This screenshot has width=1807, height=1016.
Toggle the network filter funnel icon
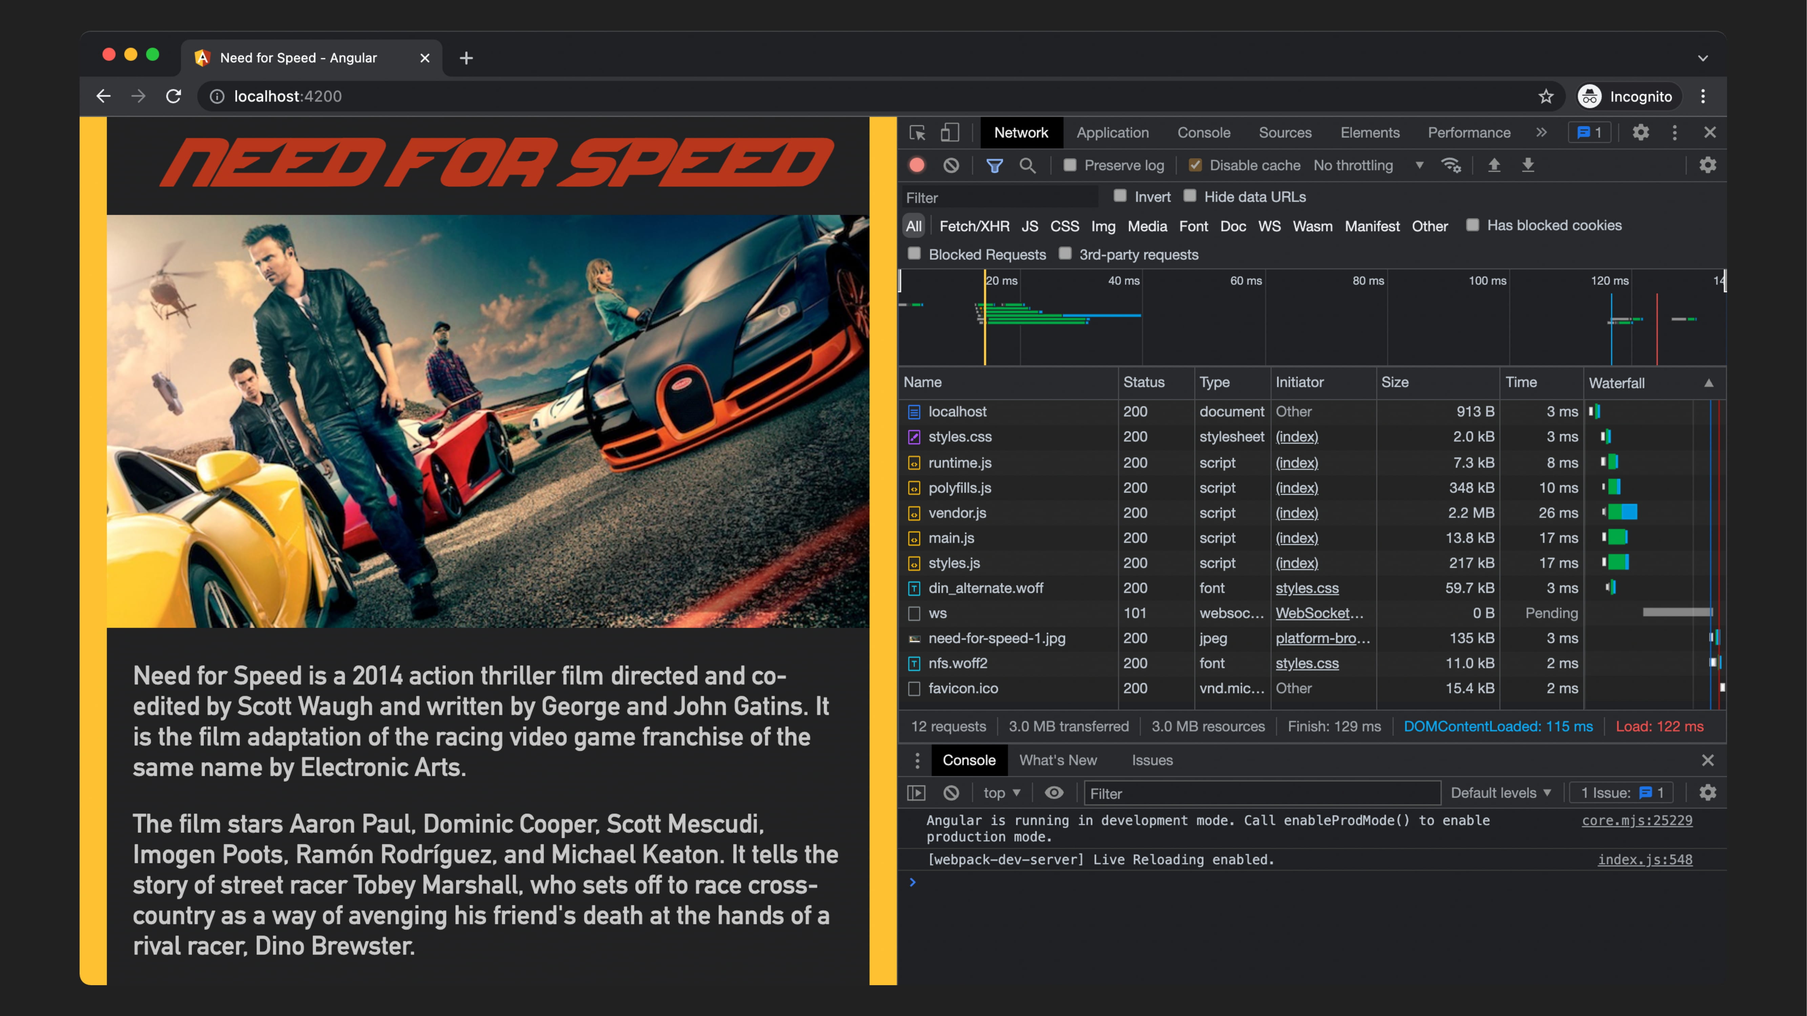pos(994,166)
